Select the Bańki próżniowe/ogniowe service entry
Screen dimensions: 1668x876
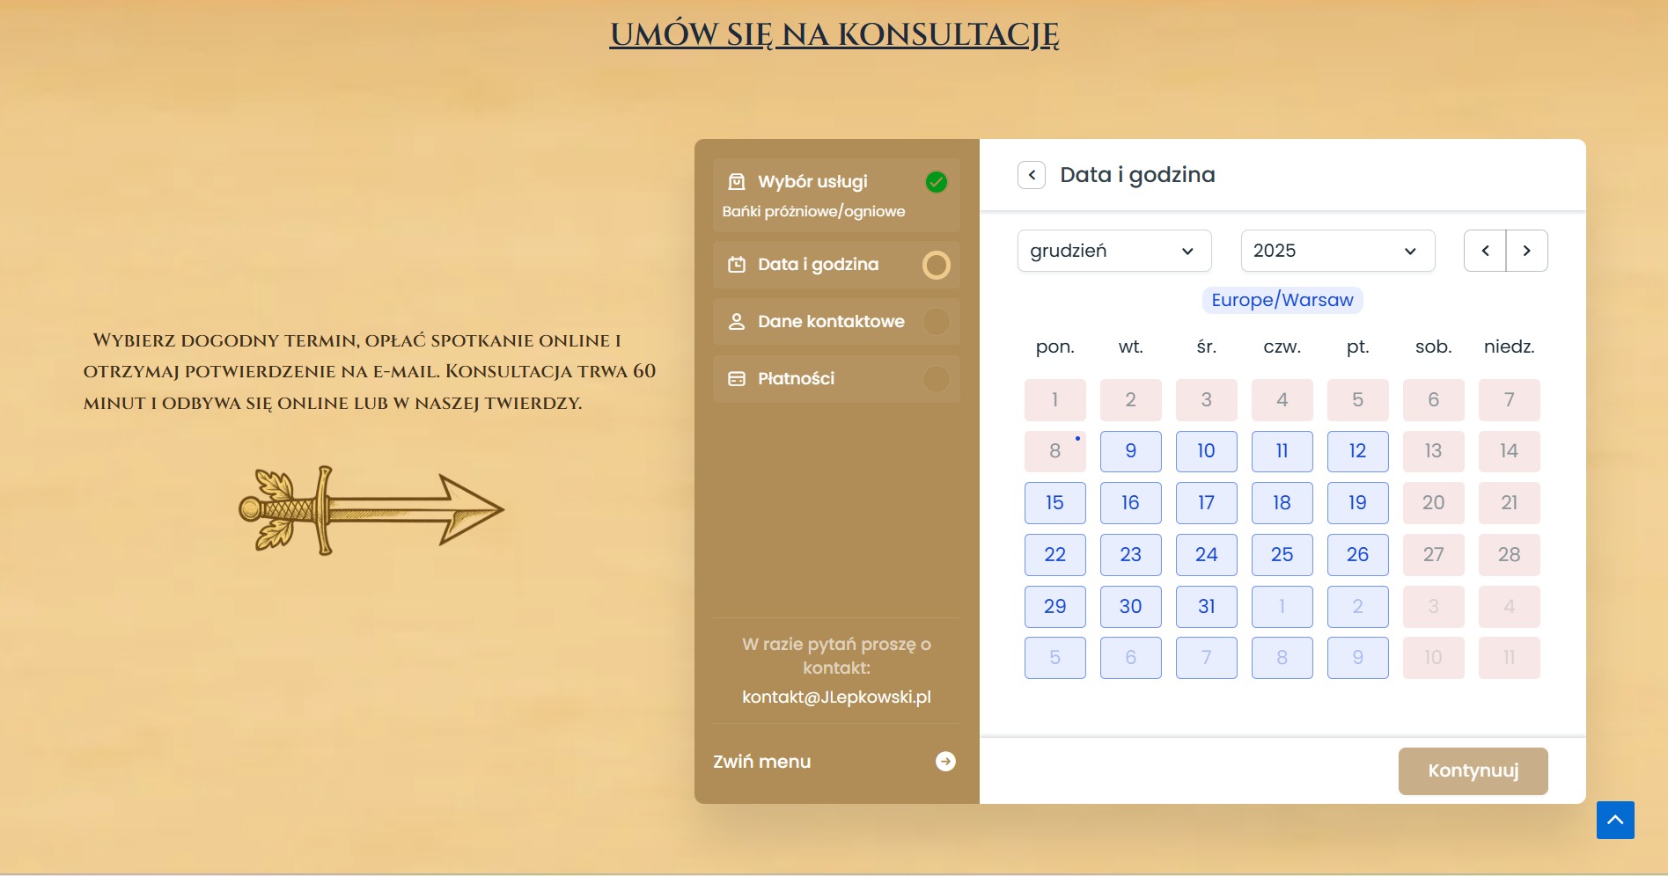(814, 211)
